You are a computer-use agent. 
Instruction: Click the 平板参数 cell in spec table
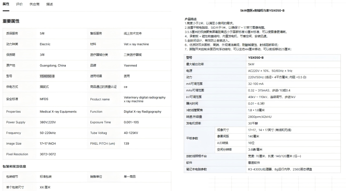tap(192, 138)
